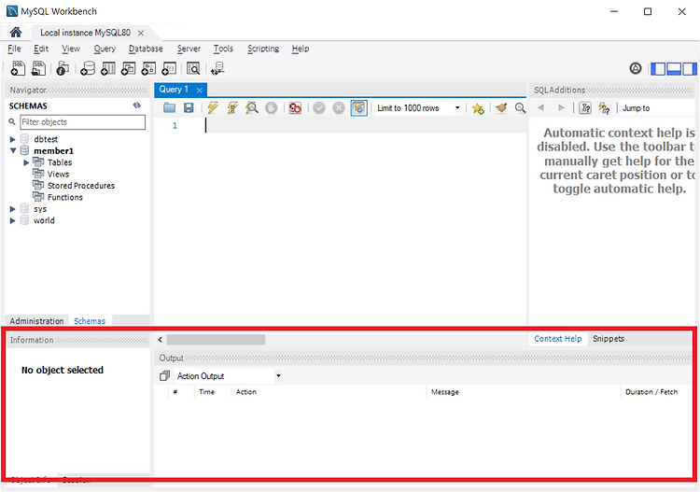Switch to the Schemas tab
The height and width of the screenshot is (492, 700).
point(90,320)
